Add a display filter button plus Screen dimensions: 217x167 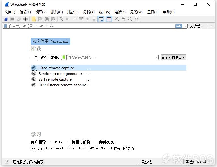tap(211, 26)
